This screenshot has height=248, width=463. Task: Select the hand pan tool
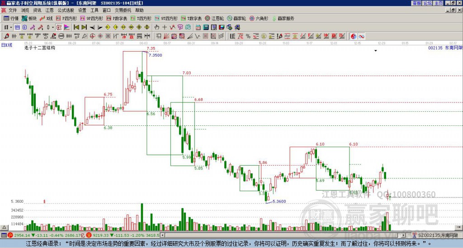coord(156,28)
